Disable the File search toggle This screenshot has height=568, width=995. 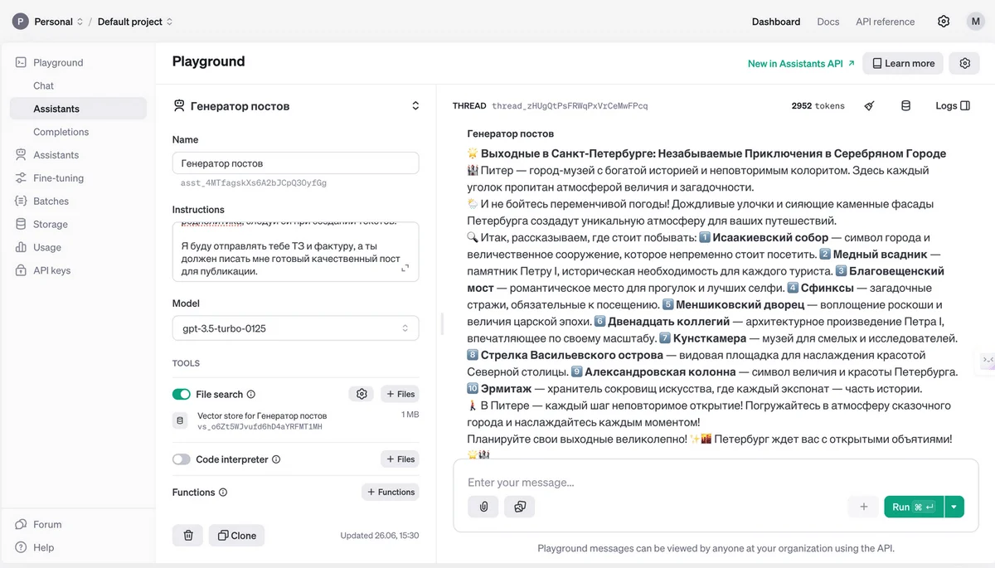(x=182, y=395)
